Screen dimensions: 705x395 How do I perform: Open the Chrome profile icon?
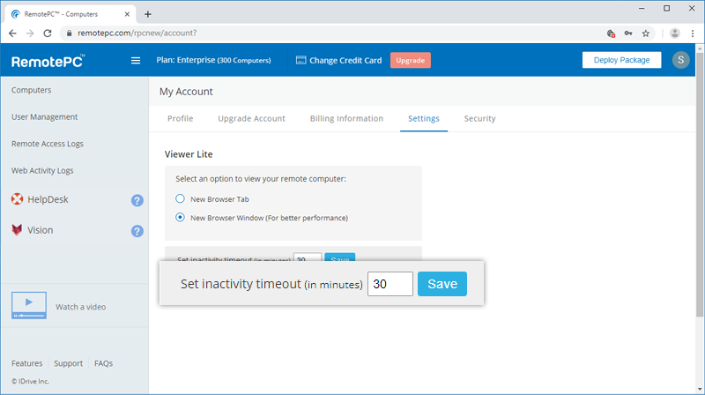674,34
